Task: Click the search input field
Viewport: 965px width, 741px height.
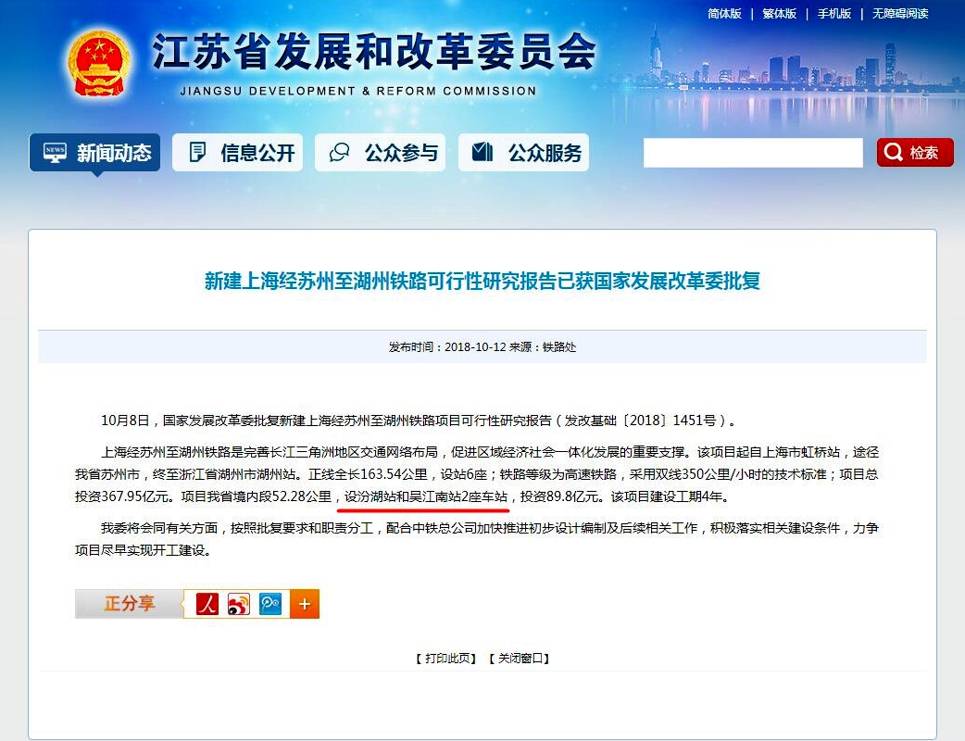Action: click(x=752, y=153)
